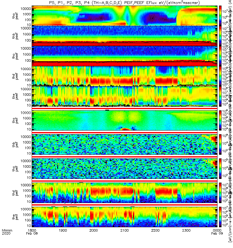The width and height of the screenshot is (233, 248).
Task: Click the 'the peef' panel axis label
Action: (15, 96)
